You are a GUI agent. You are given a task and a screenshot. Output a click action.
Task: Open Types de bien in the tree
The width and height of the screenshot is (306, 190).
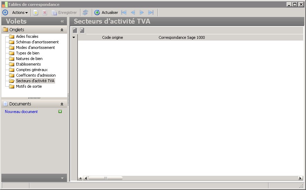[28, 53]
